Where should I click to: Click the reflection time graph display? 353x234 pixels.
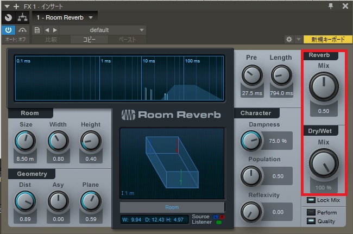click(119, 78)
